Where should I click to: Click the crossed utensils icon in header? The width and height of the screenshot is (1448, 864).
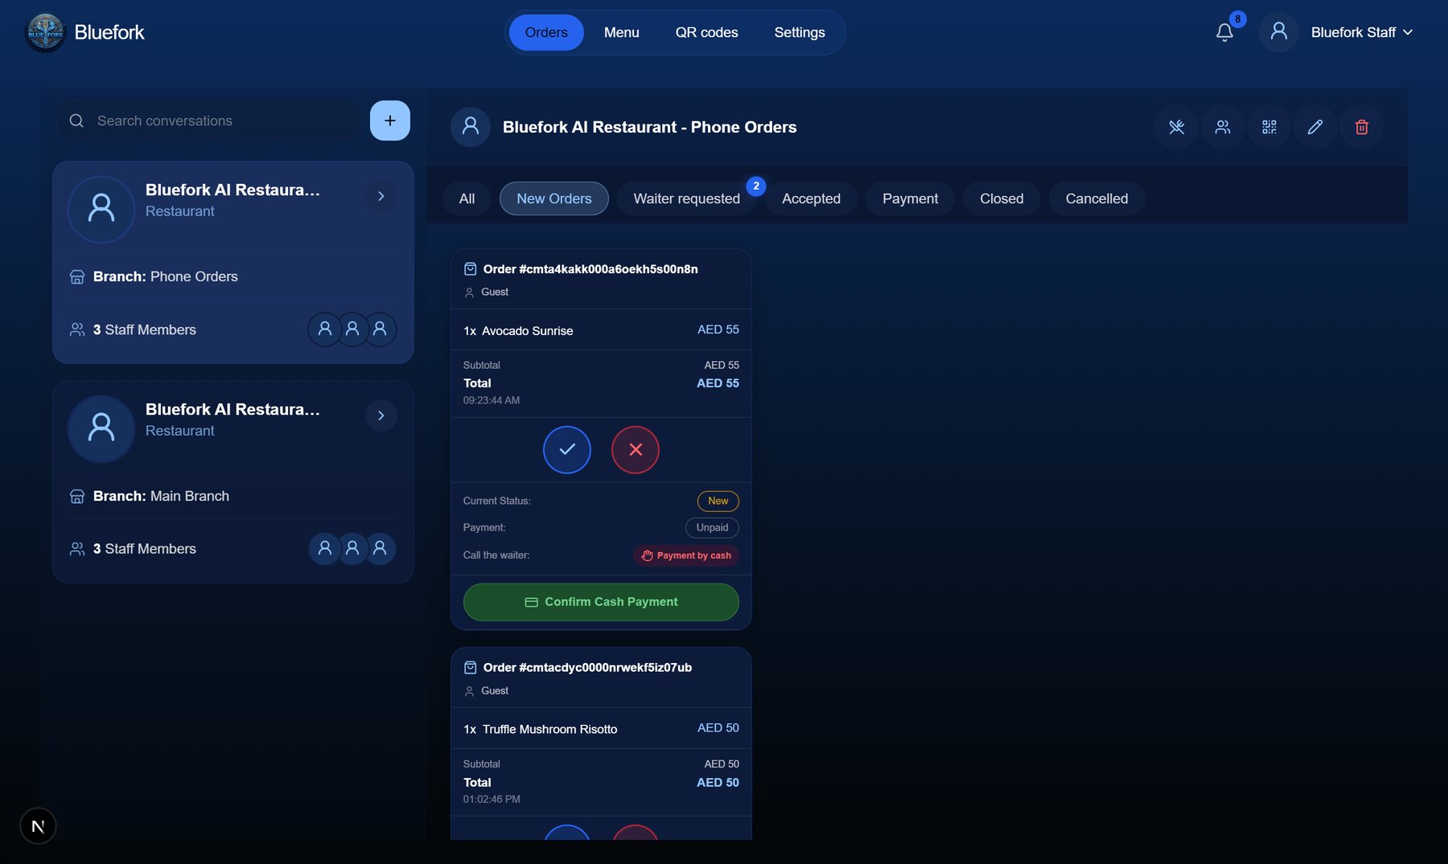1177,127
